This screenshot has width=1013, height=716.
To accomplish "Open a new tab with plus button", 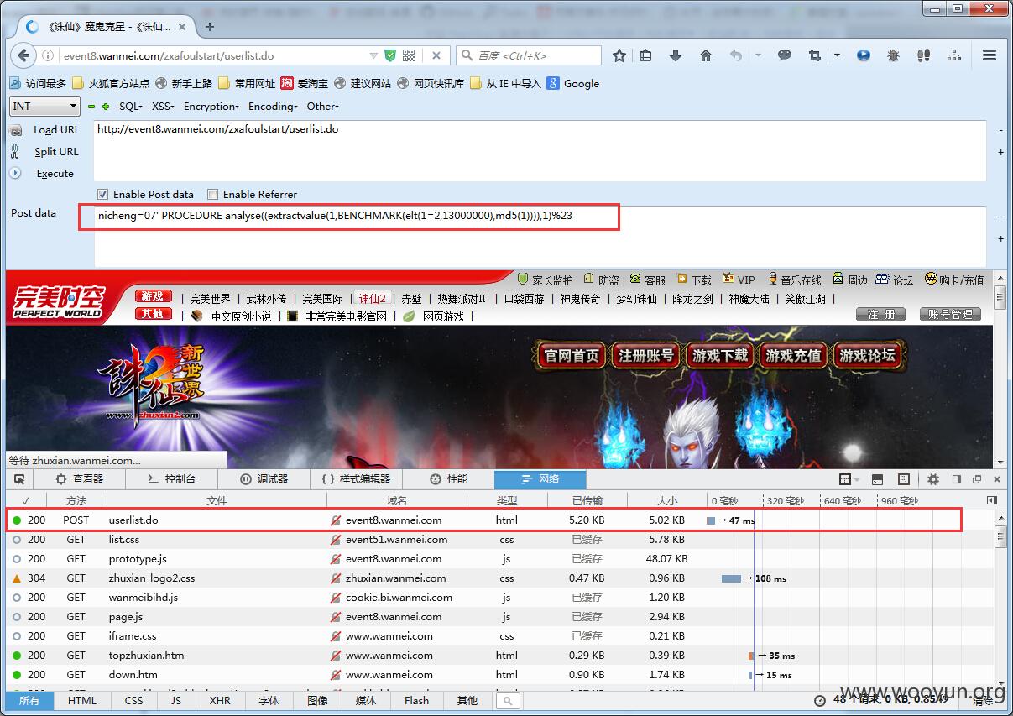I will [x=210, y=26].
